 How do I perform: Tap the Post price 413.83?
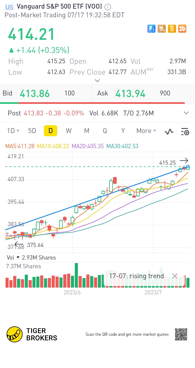point(34,113)
